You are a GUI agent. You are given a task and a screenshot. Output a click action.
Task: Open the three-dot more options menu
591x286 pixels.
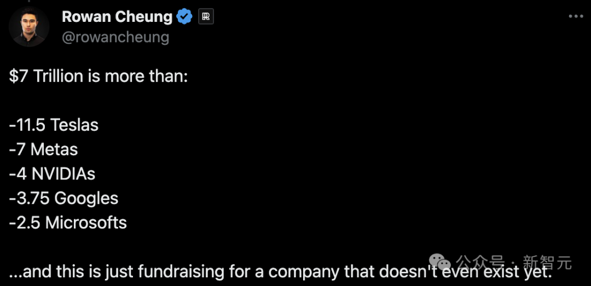[576, 16]
